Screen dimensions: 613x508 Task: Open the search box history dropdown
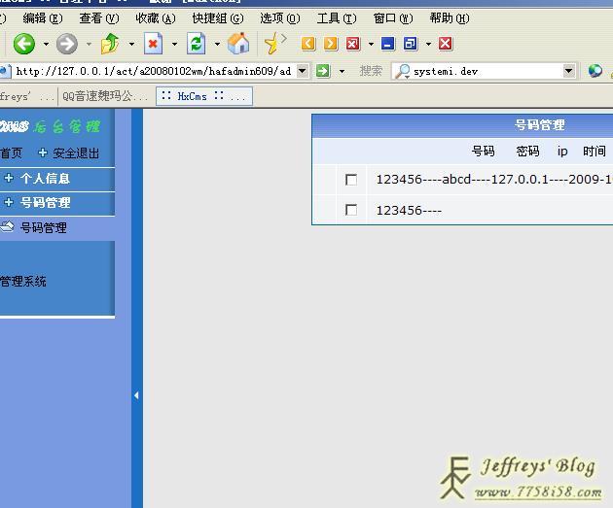(x=569, y=71)
